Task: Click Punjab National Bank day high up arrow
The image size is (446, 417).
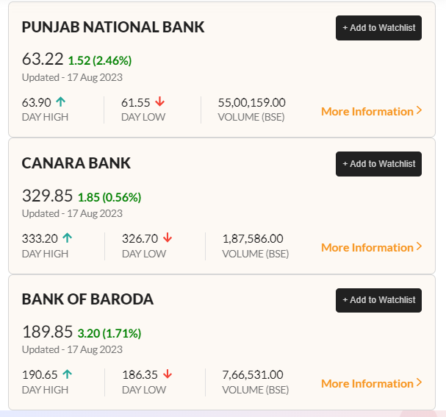Action: (60, 102)
